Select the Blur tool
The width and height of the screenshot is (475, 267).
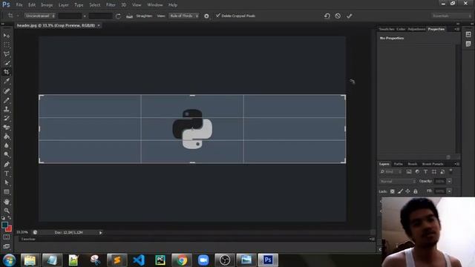coord(7,145)
